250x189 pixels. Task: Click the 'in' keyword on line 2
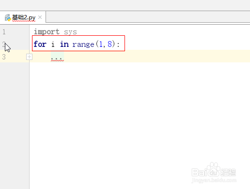64,44
